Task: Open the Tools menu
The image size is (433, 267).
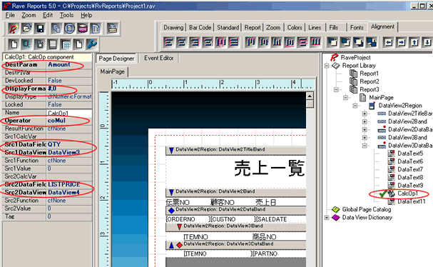Action: [66, 15]
